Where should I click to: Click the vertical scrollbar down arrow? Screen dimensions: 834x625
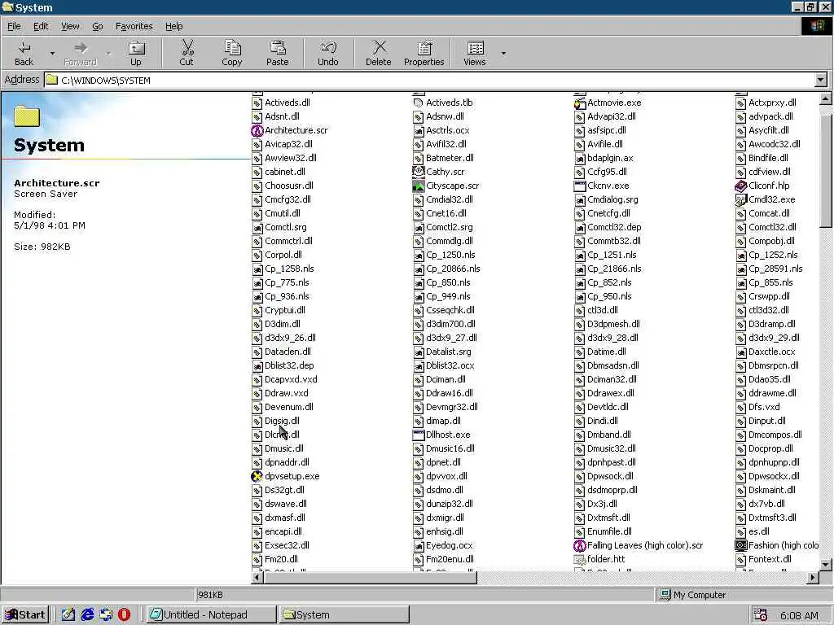826,565
